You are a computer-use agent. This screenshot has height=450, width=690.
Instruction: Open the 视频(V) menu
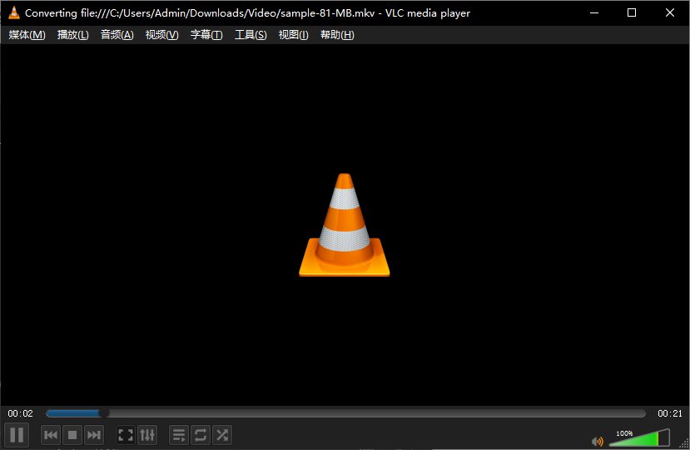click(161, 35)
